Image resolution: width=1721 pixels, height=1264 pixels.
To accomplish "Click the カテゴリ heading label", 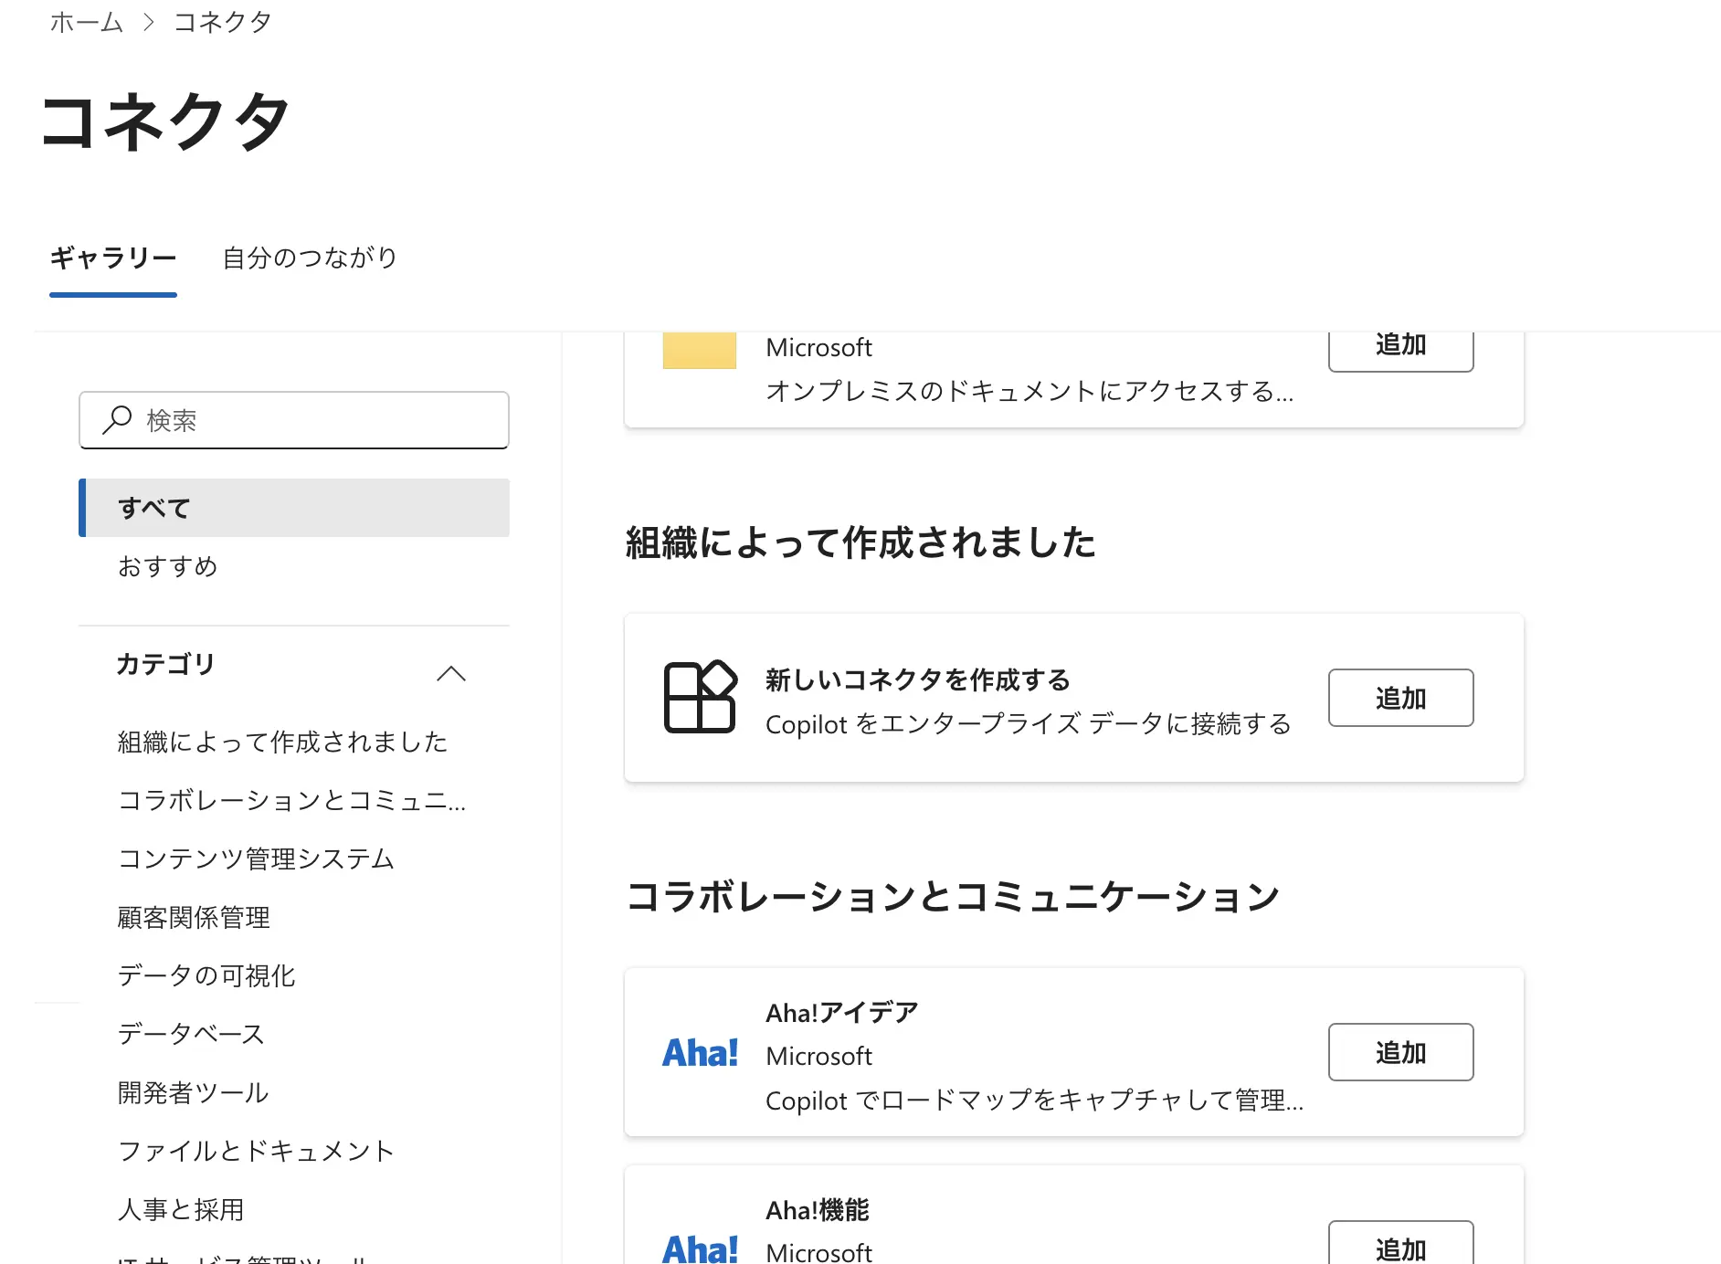I will (165, 664).
